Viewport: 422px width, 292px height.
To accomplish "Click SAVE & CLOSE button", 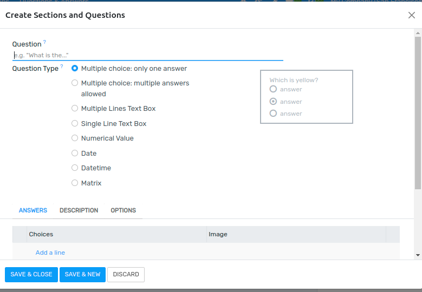I will (x=31, y=274).
